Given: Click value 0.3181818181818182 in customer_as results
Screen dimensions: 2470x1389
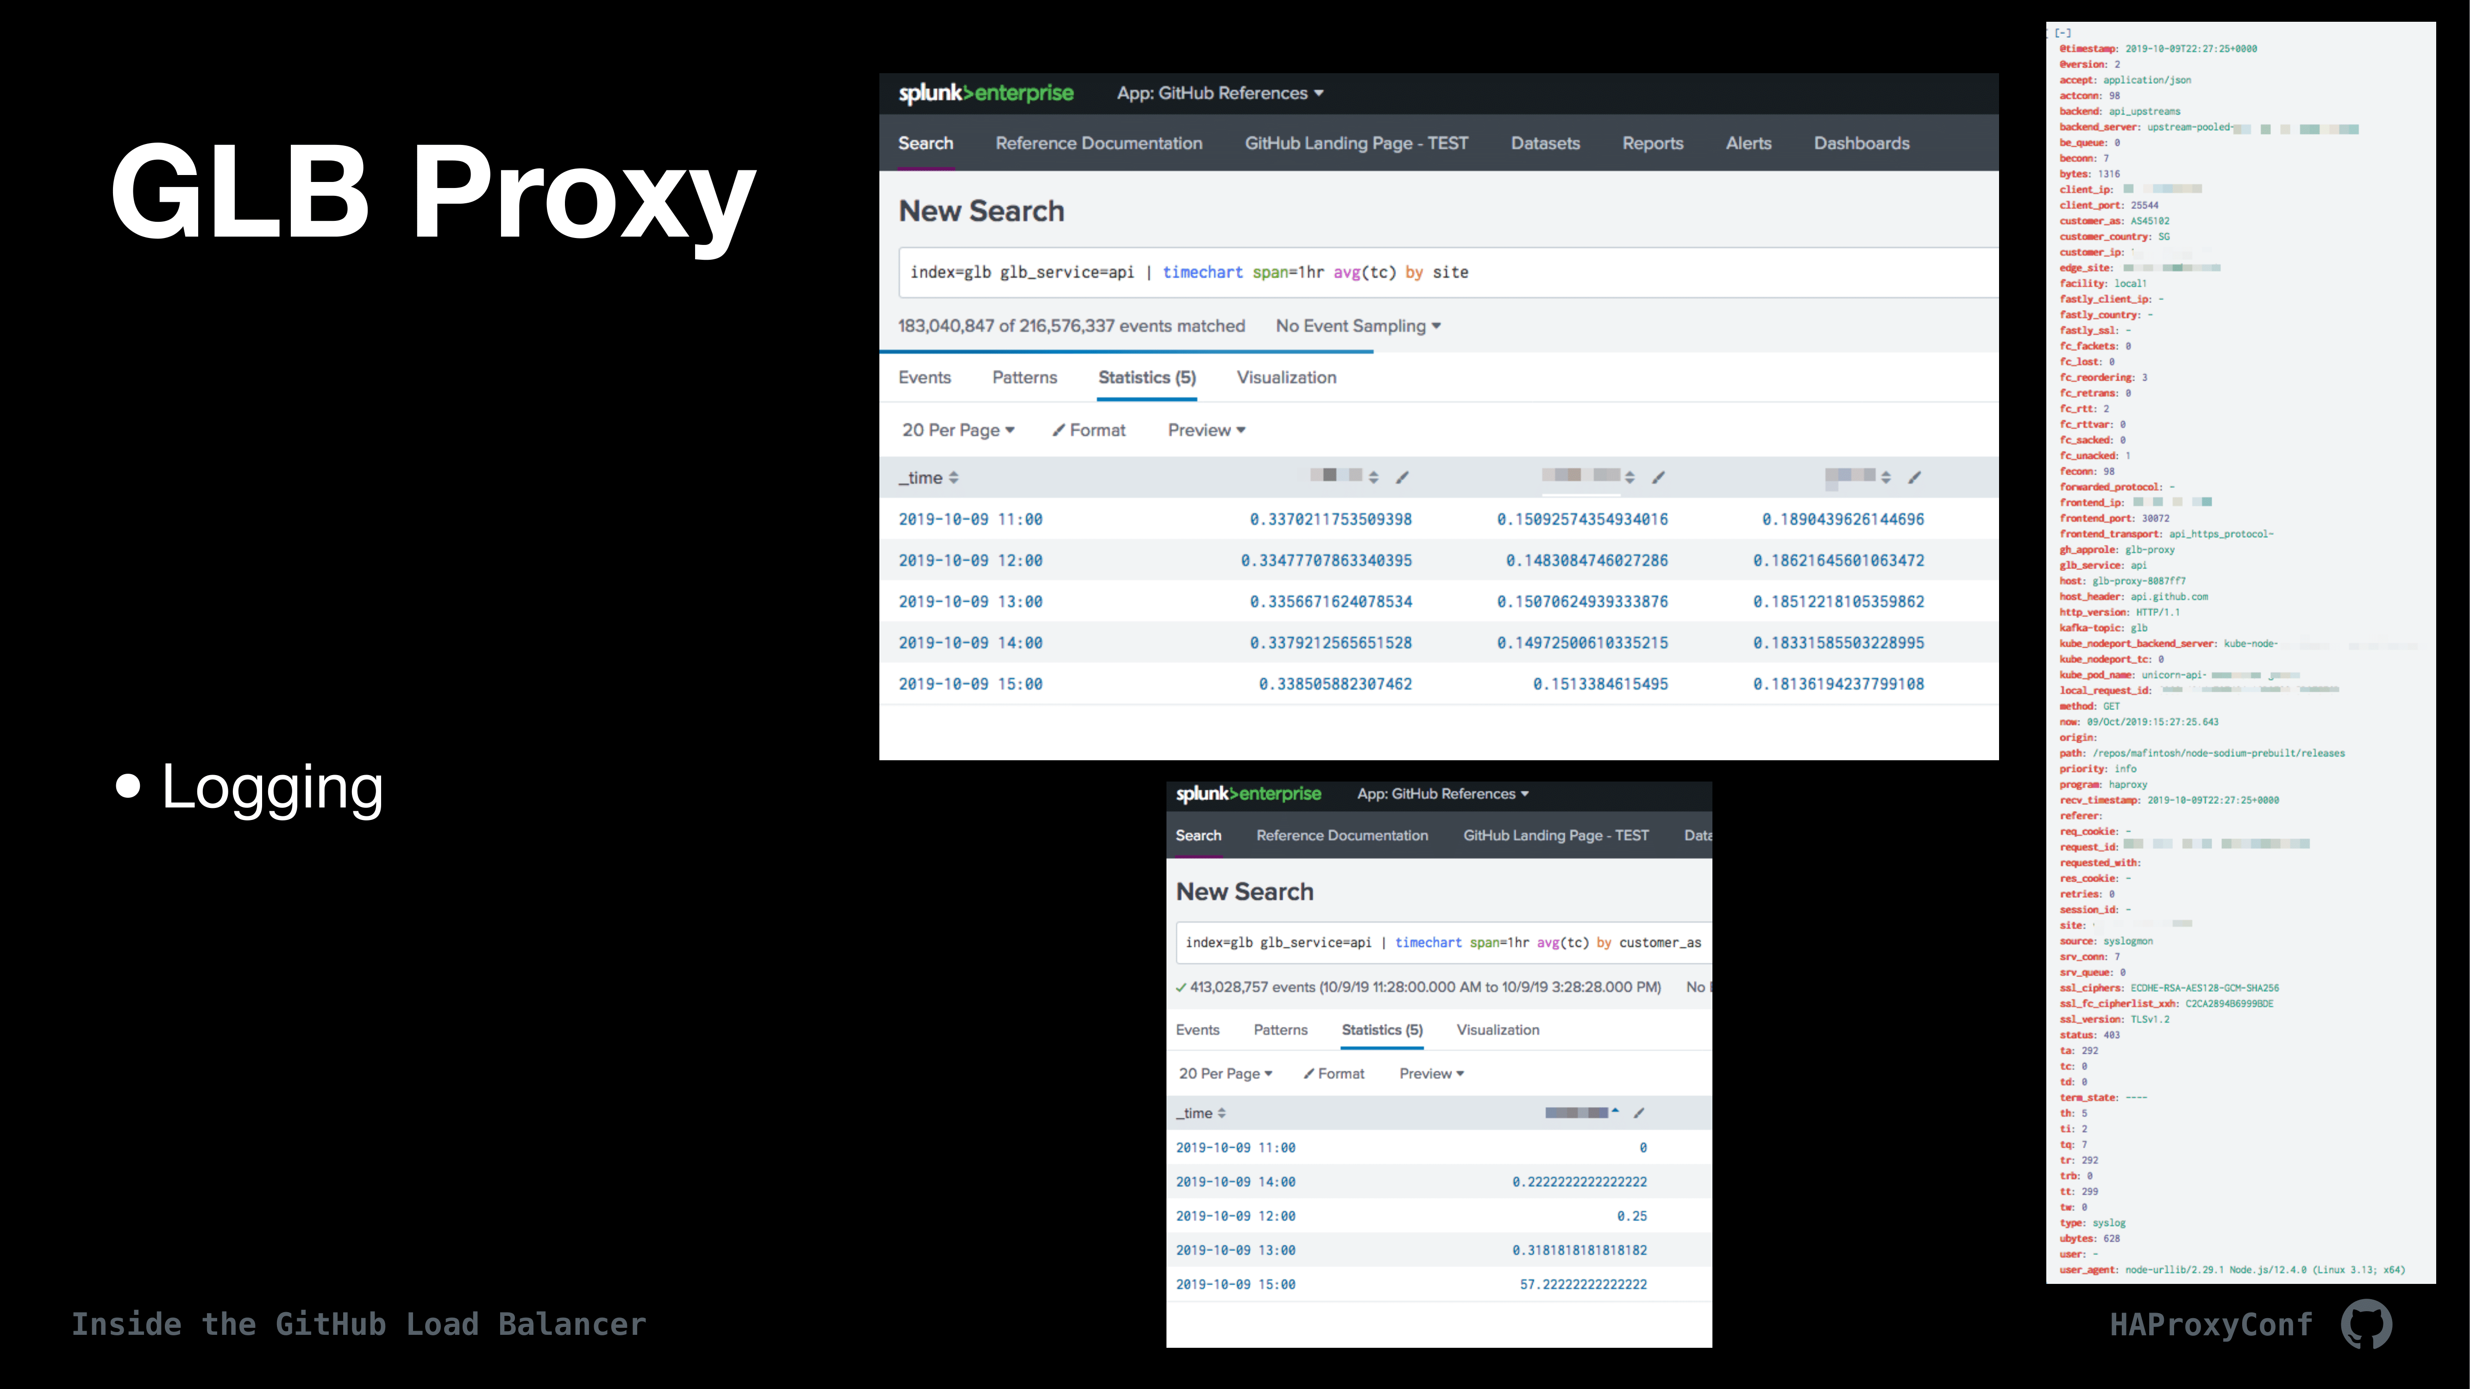Looking at the screenshot, I should click(1580, 1250).
